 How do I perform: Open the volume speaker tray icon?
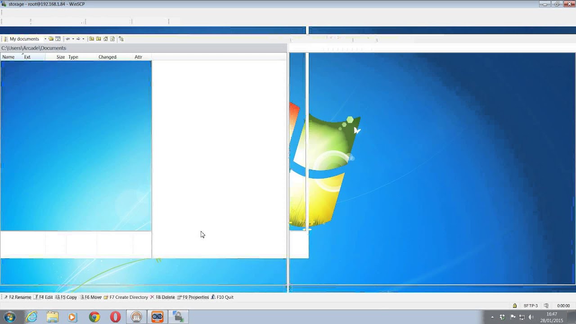tap(531, 317)
